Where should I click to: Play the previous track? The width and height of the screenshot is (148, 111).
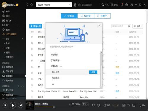coord(5,105)
